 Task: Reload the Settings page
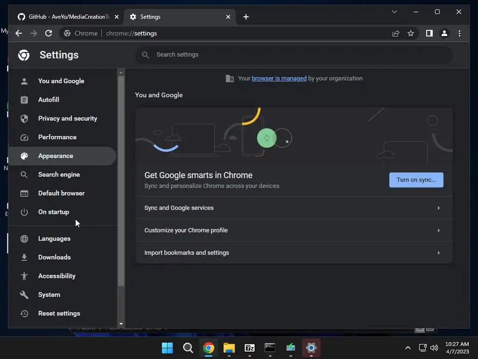point(49,33)
